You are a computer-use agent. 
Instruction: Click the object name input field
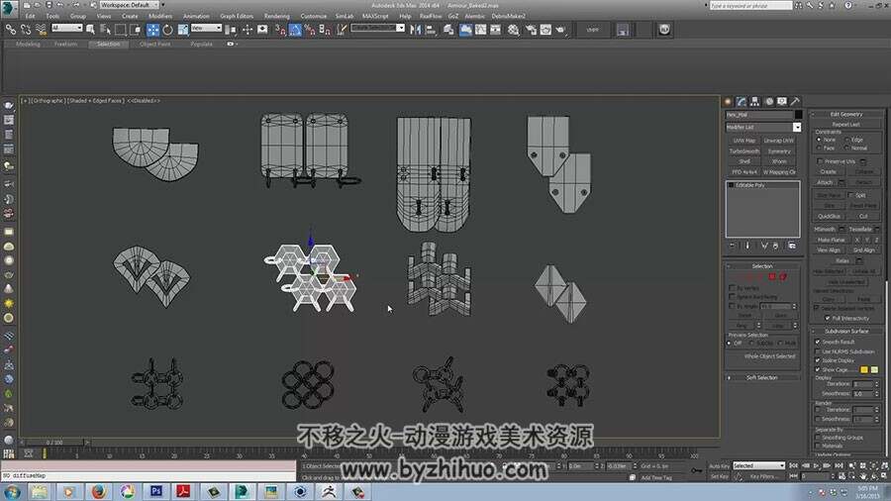tap(759, 115)
